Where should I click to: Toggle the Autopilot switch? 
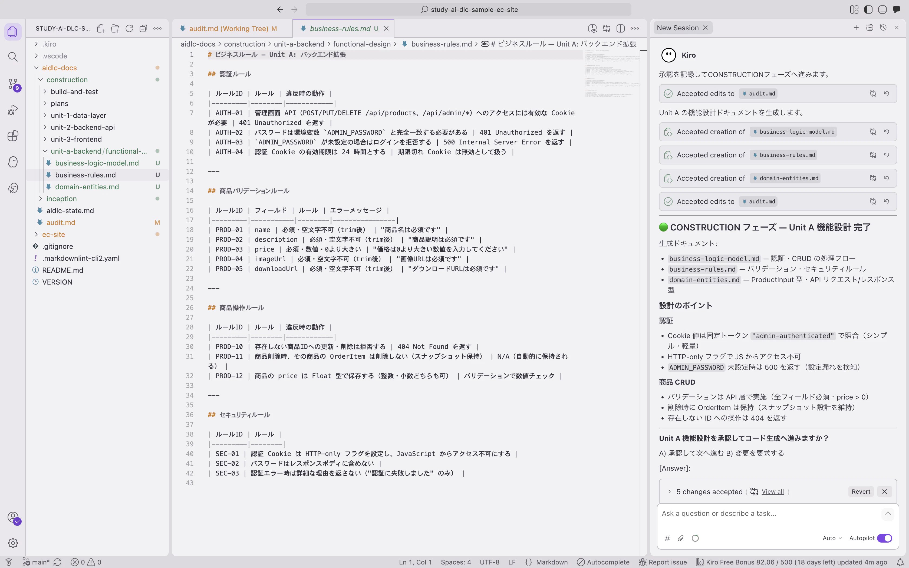(885, 538)
